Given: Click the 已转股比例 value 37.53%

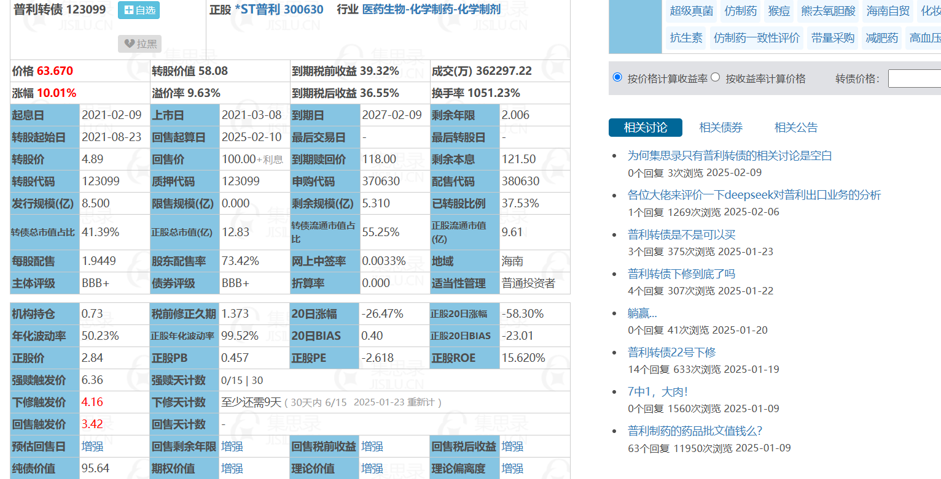Looking at the screenshot, I should click(x=520, y=204).
